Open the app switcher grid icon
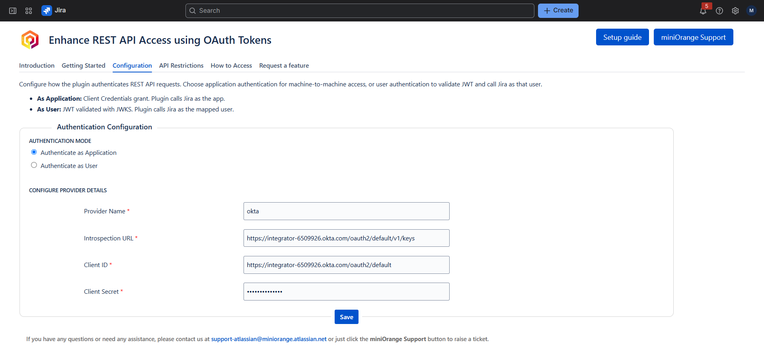Viewport: 764px width, 363px height. pyautogui.click(x=29, y=11)
